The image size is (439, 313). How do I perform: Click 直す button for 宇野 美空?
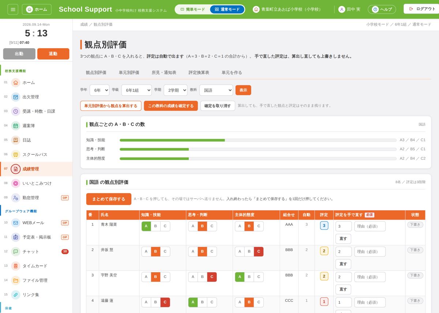point(343,290)
